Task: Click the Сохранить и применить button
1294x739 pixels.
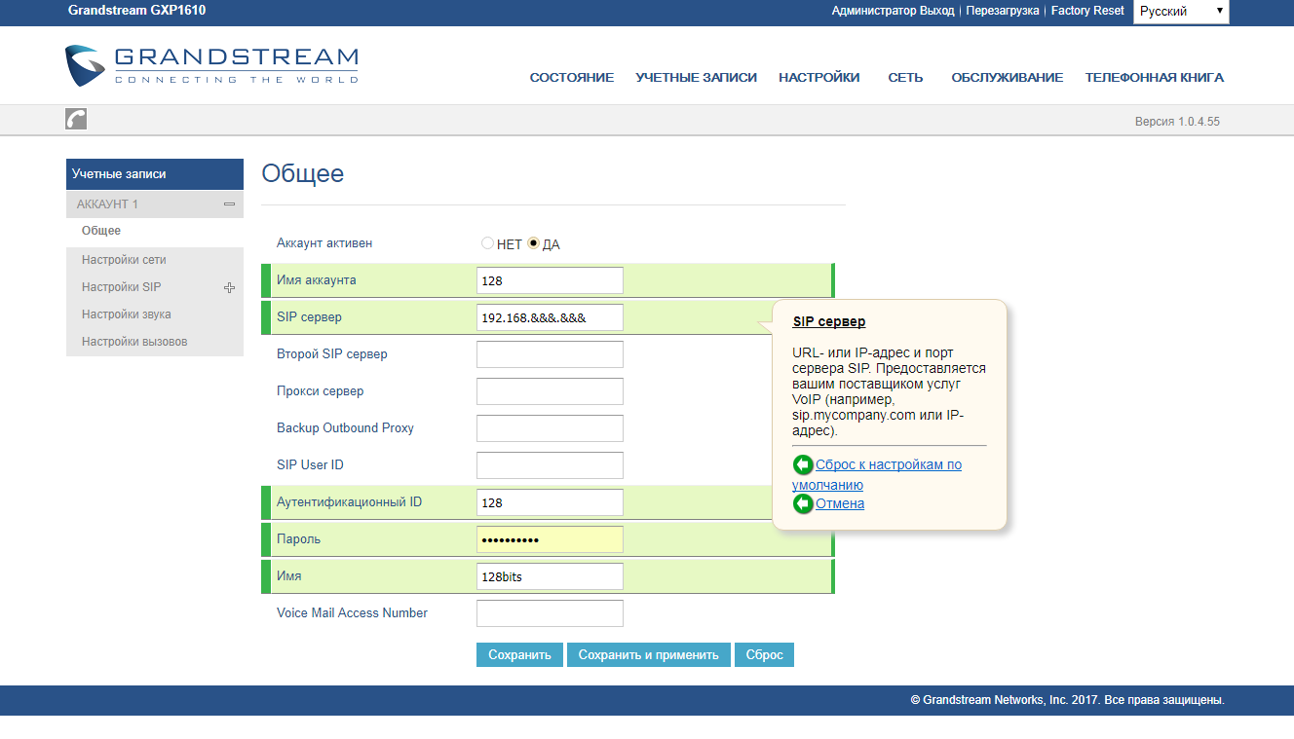Action: tap(648, 654)
